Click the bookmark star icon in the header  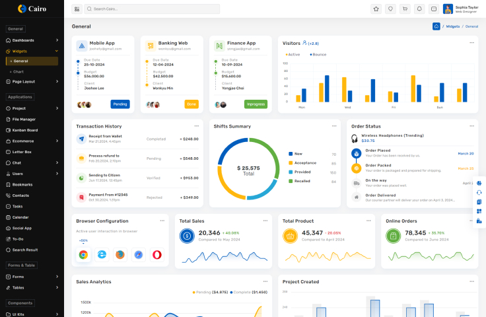pyautogui.click(x=376, y=9)
